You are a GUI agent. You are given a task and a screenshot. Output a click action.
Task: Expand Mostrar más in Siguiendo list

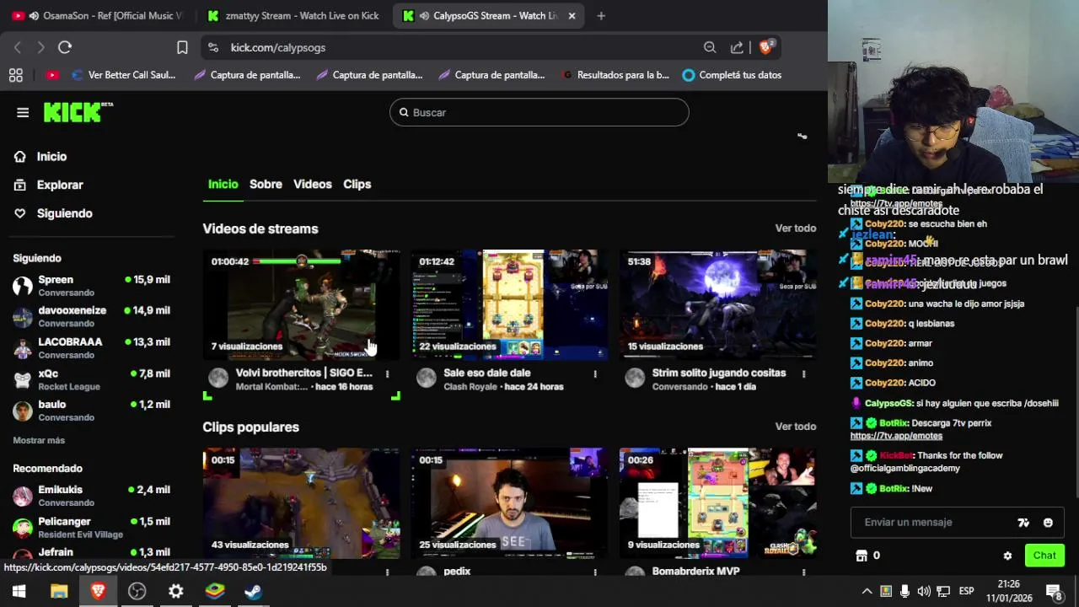point(39,440)
